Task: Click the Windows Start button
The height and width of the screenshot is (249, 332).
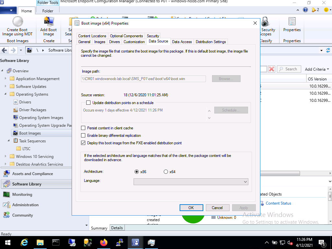Action: tap(8, 243)
